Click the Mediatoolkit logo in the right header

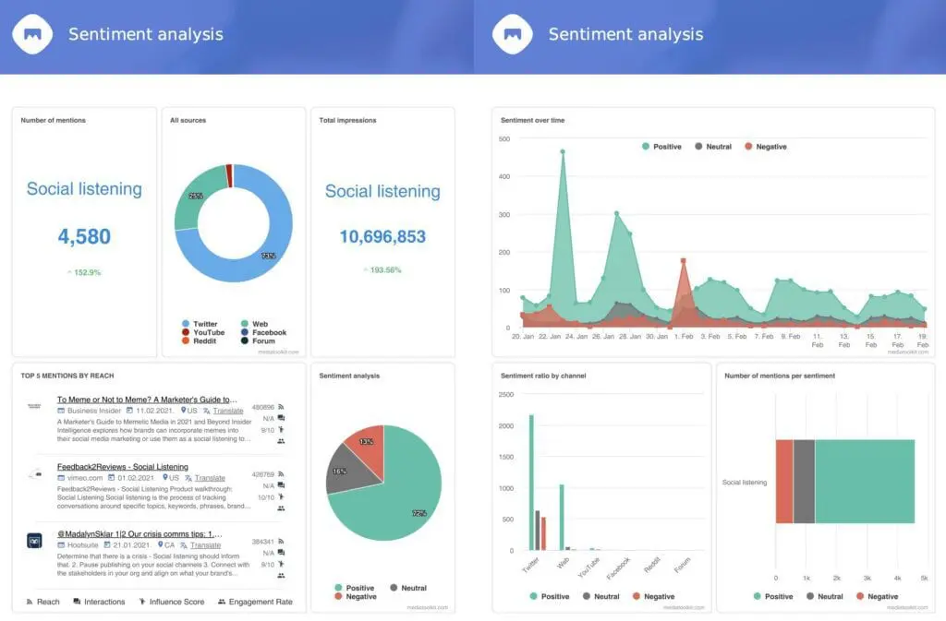[513, 34]
